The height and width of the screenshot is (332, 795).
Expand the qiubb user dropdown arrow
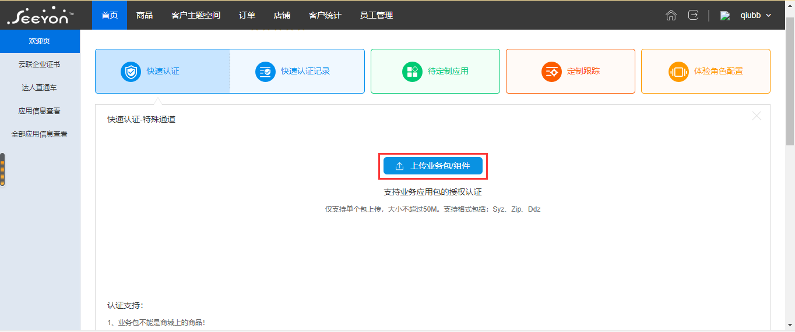point(768,16)
